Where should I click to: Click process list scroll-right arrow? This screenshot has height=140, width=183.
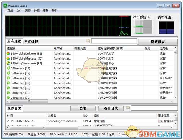tap(171, 101)
